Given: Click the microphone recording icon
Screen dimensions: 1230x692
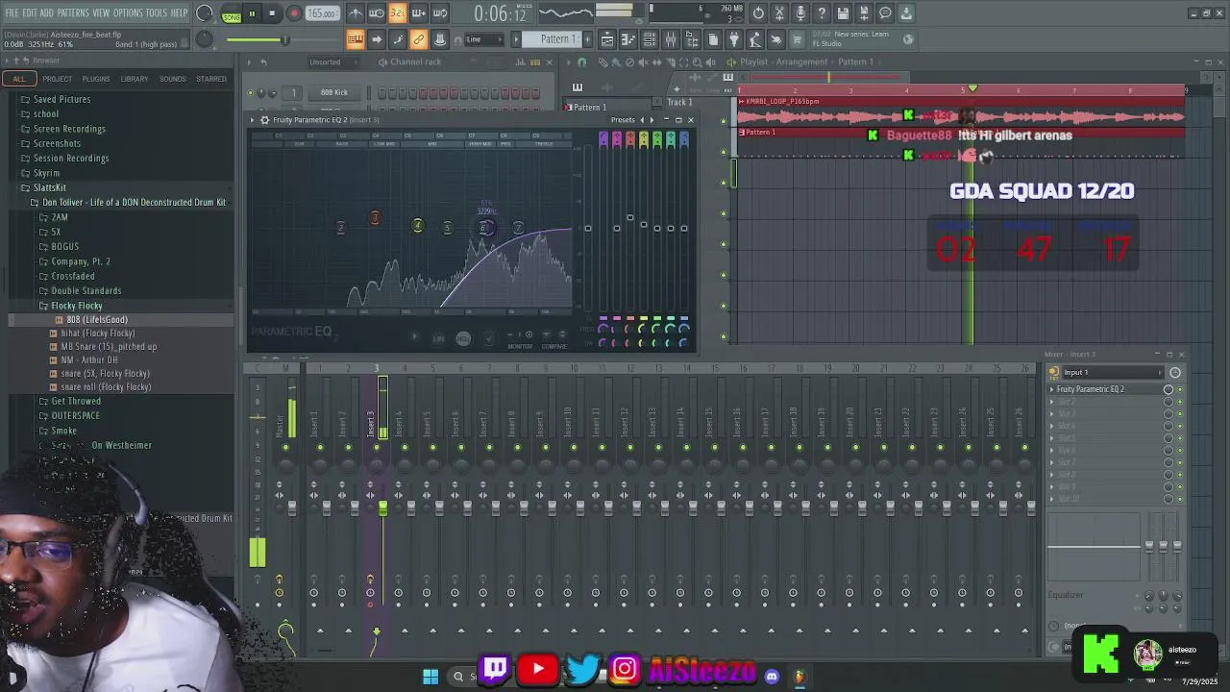Looking at the screenshot, I should point(800,12).
